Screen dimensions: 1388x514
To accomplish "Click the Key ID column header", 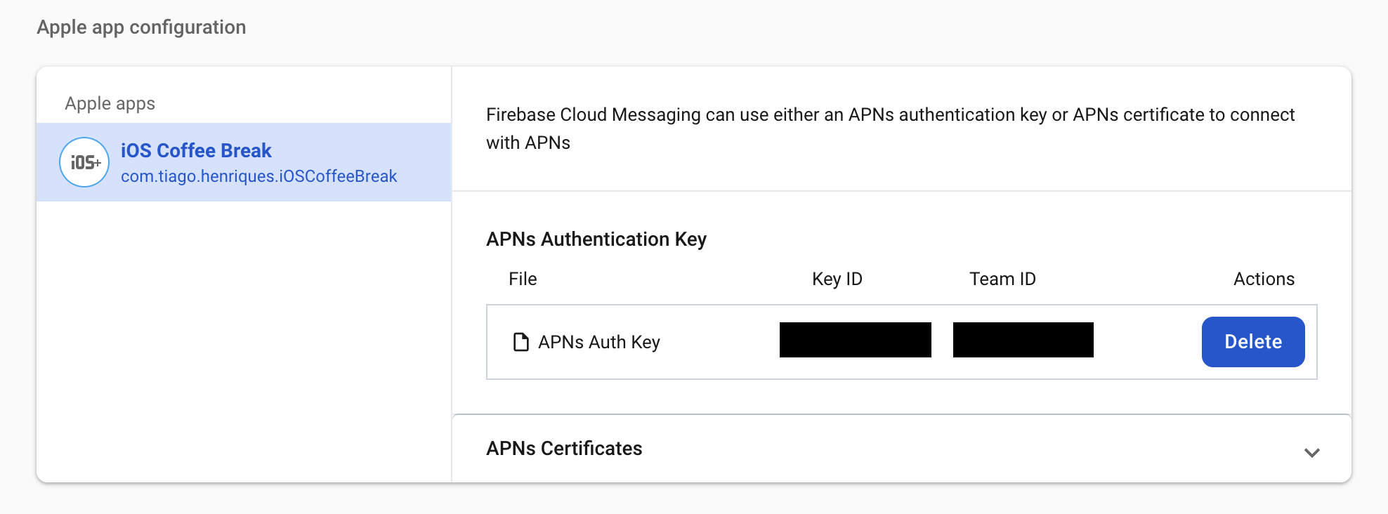I will pos(837,279).
